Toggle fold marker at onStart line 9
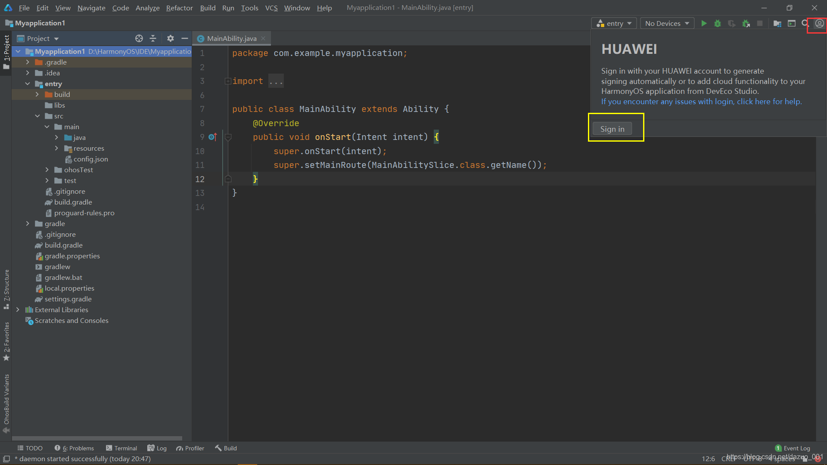The width and height of the screenshot is (827, 465). [228, 137]
